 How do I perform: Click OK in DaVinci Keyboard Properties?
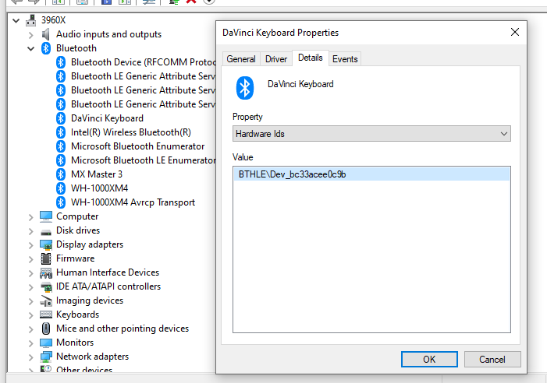429,359
